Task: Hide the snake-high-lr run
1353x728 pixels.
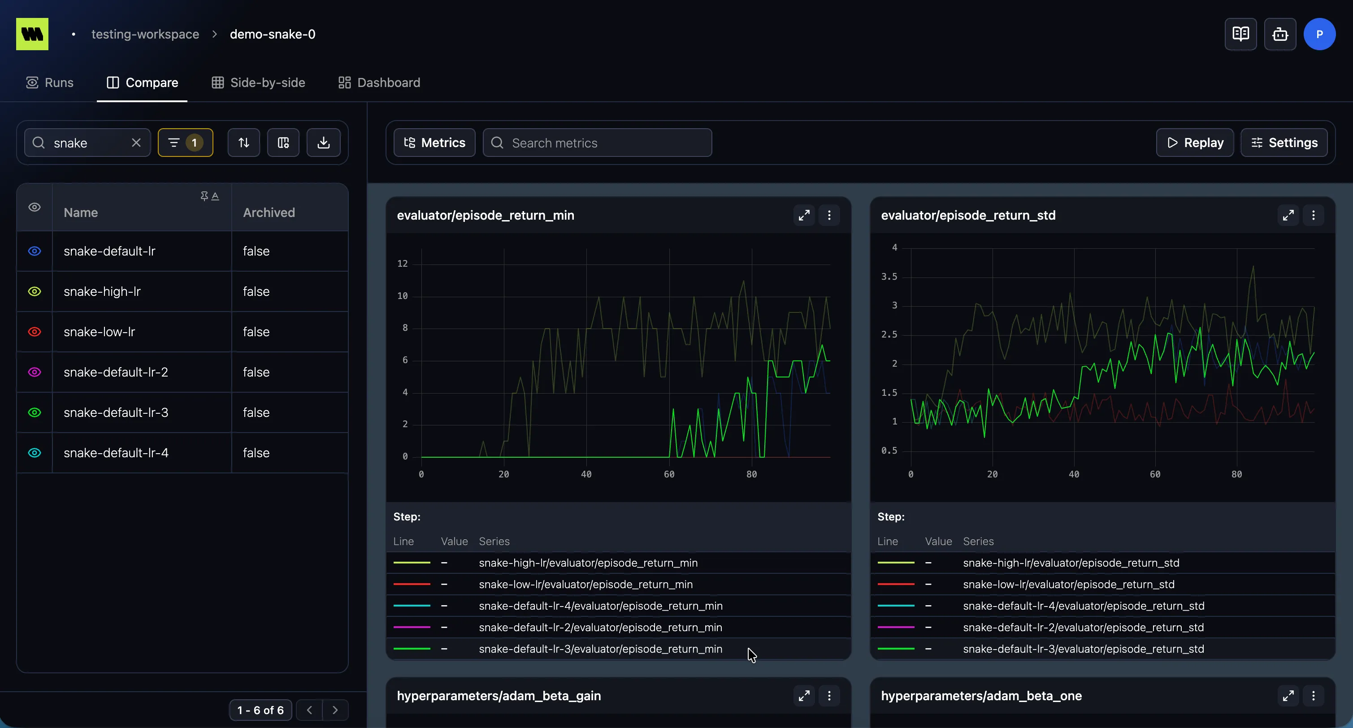Action: [x=34, y=291]
